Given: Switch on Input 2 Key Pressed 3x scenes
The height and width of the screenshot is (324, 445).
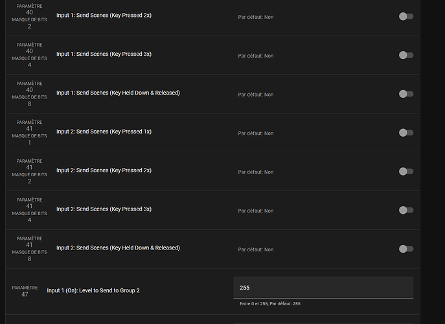Looking at the screenshot, I should click(406, 210).
